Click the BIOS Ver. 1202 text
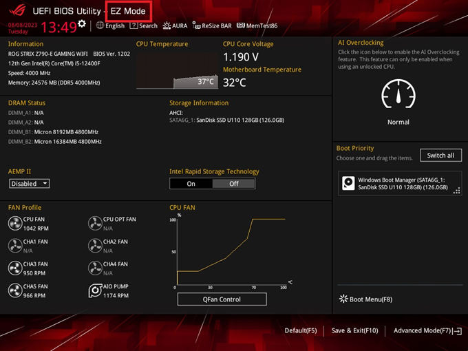The image size is (468, 351). pyautogui.click(x=111, y=54)
